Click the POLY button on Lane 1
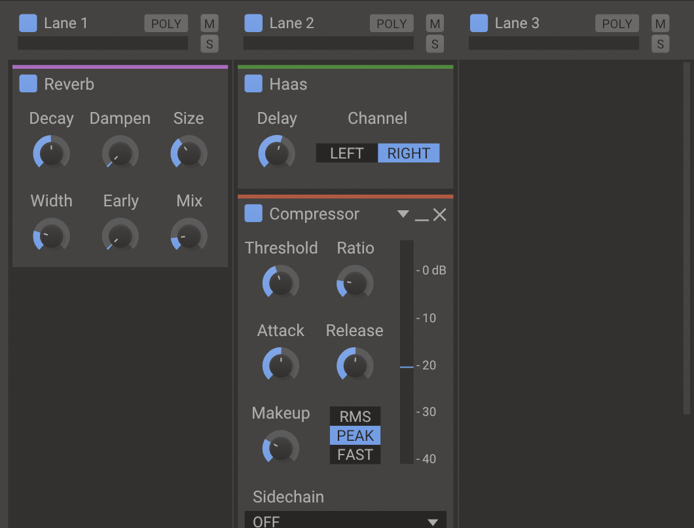The image size is (694, 528). click(166, 24)
